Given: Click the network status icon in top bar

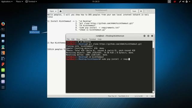Looking at the screenshot, I should click(x=180, y=1).
